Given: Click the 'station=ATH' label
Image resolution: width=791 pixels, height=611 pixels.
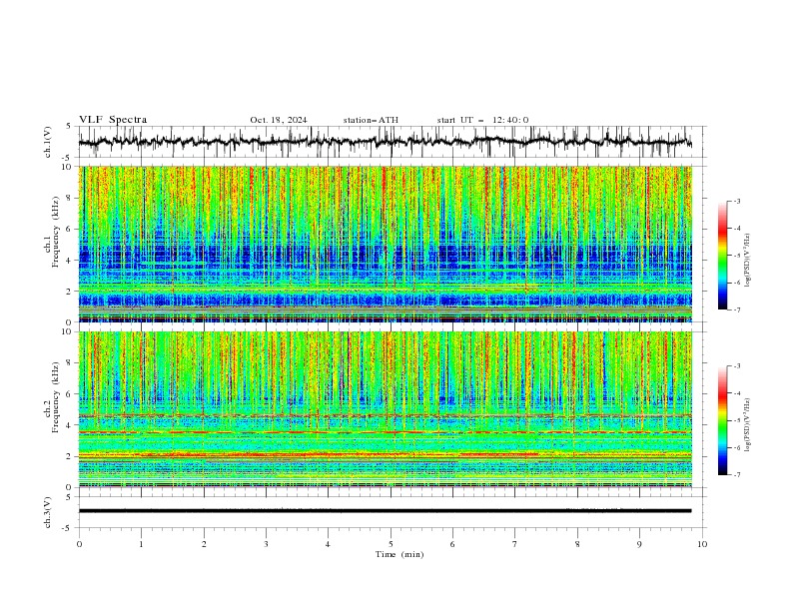Looking at the screenshot, I should pos(371,120).
